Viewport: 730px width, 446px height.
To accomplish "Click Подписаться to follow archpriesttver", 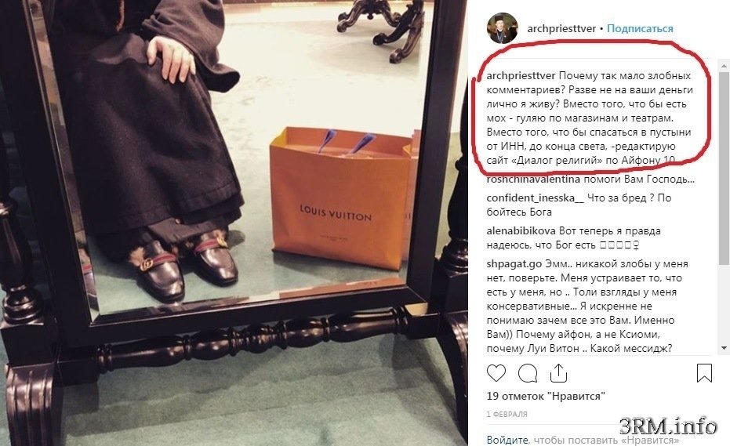I will point(640,28).
